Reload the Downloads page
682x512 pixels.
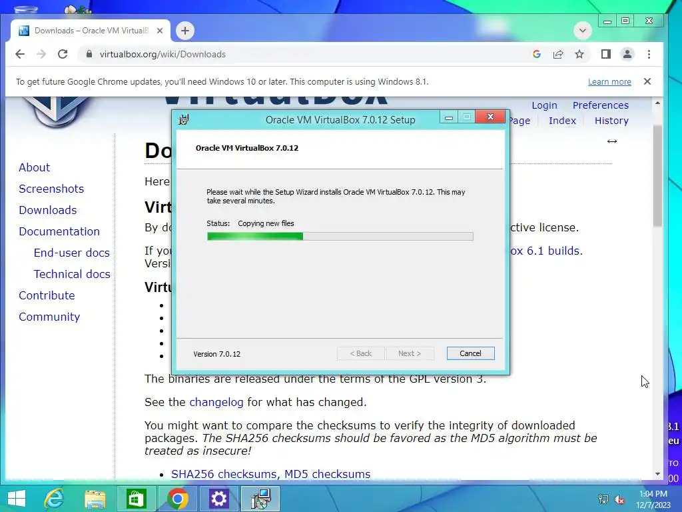[63, 54]
